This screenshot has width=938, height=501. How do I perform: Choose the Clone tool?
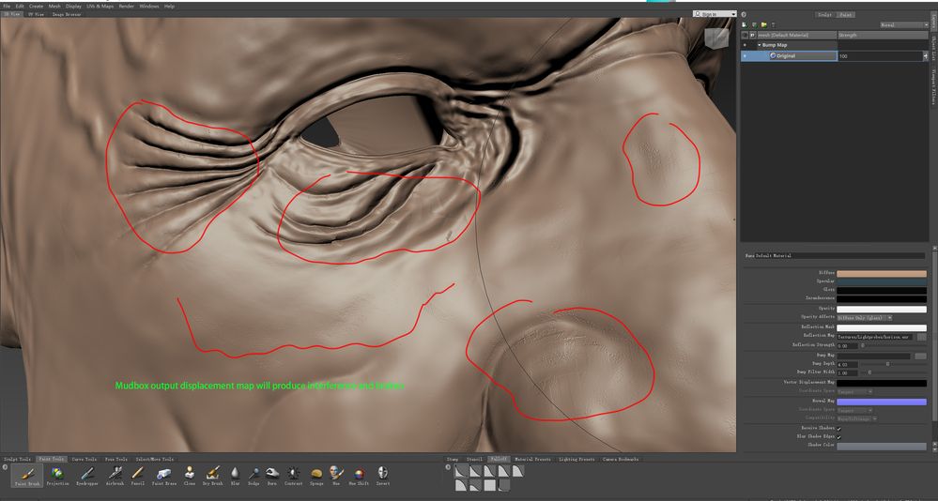[190, 476]
